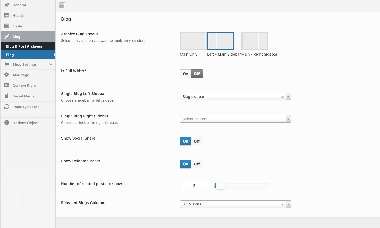The width and height of the screenshot is (380, 228).
Task: Disable Show Related Posts
Action: click(x=197, y=164)
